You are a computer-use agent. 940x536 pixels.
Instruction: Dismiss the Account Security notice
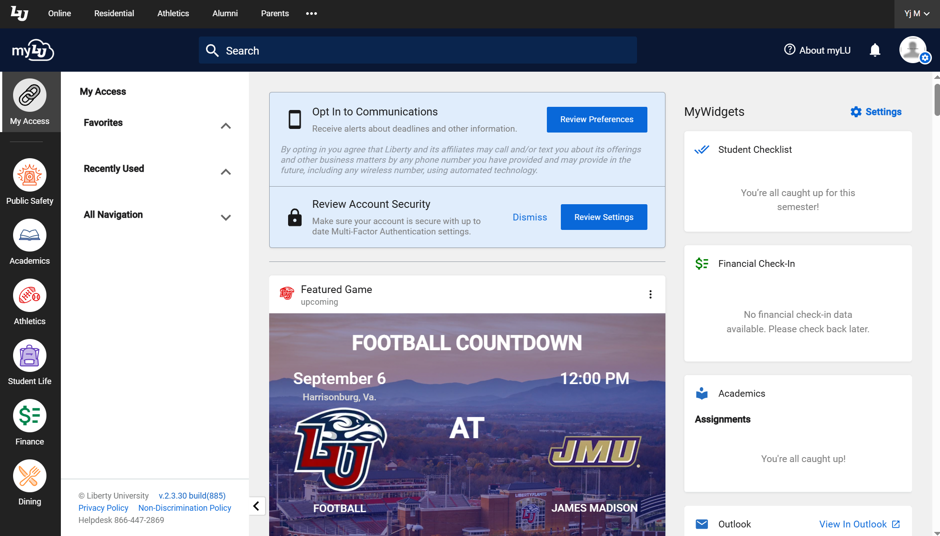point(530,217)
